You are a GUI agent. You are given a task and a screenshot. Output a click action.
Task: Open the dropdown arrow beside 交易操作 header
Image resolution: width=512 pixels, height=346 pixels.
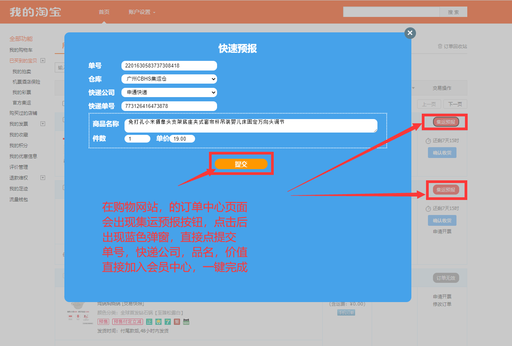[x=413, y=88]
